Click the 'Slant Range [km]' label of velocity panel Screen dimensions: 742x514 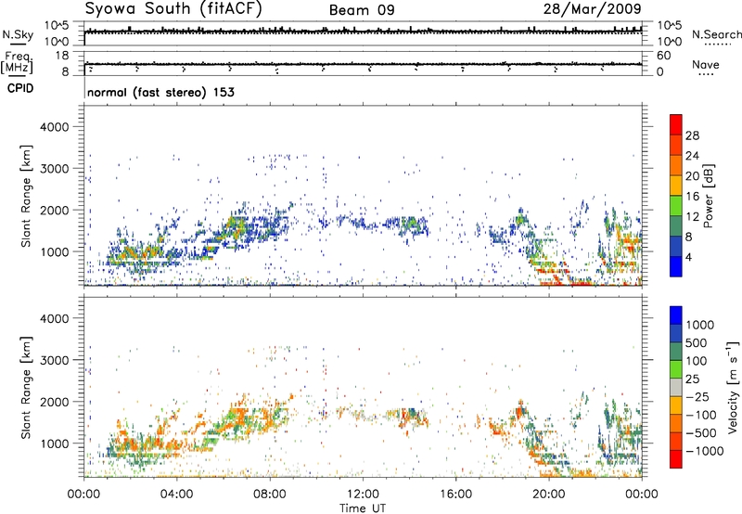(x=26, y=388)
